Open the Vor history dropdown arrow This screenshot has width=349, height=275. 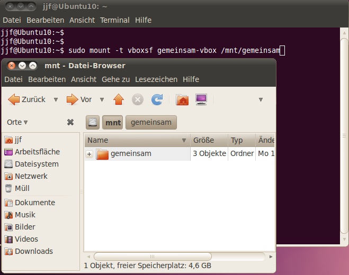102,99
